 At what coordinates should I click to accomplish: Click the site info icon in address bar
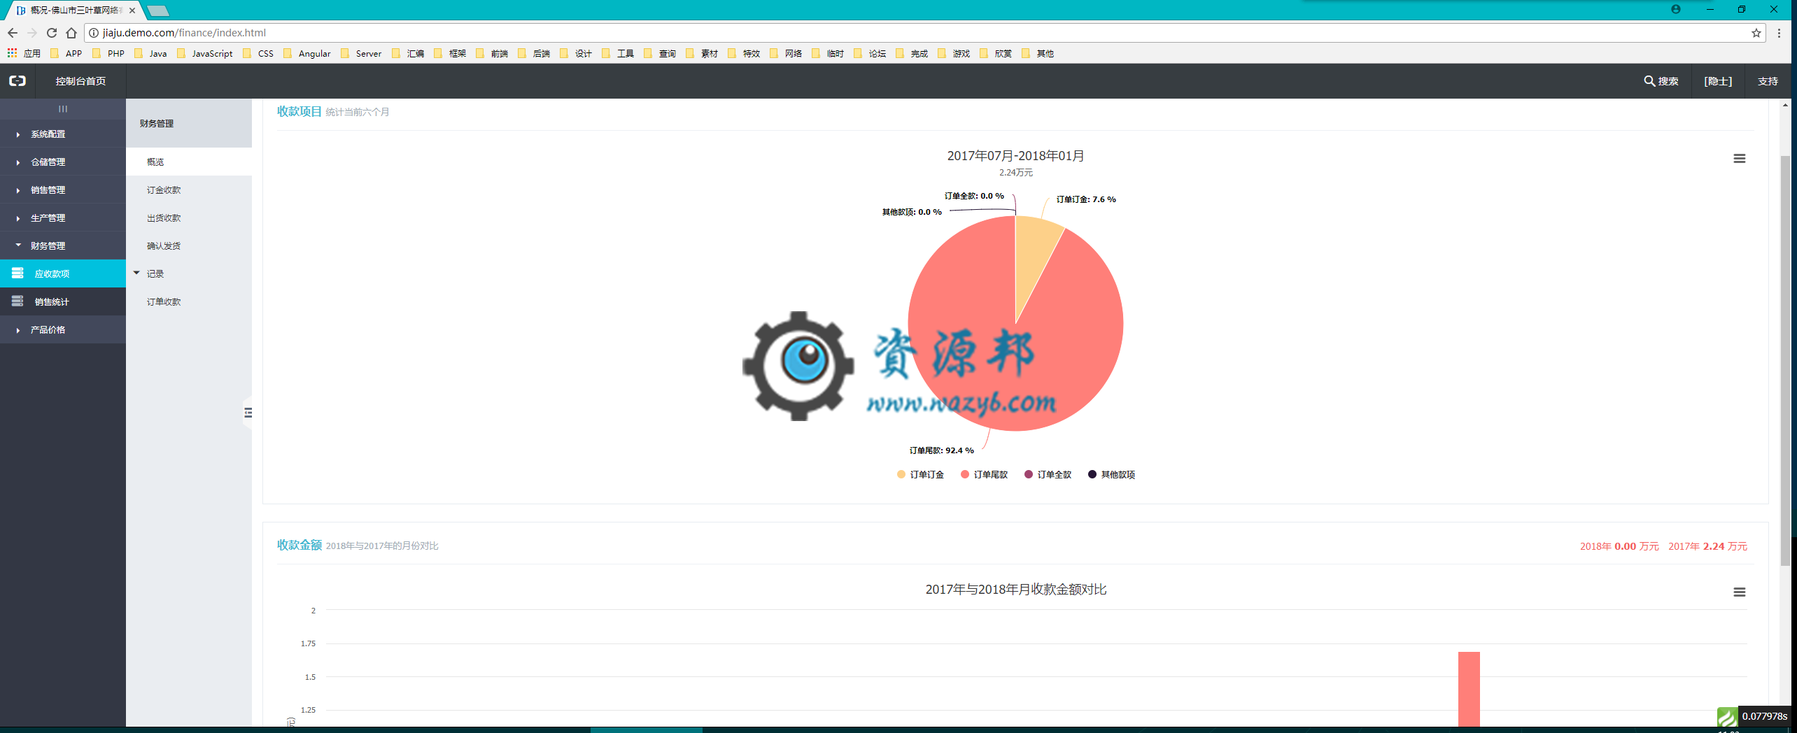[x=94, y=33]
